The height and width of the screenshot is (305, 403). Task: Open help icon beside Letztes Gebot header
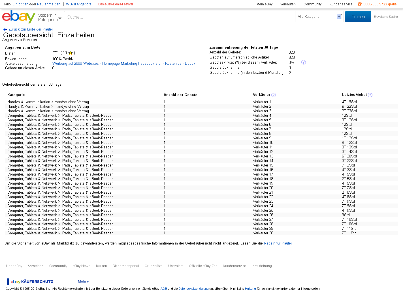370,95
